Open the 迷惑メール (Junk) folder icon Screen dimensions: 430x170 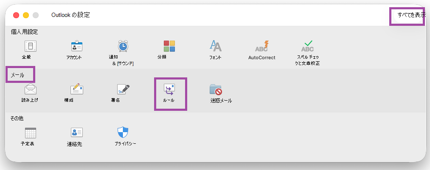(216, 89)
